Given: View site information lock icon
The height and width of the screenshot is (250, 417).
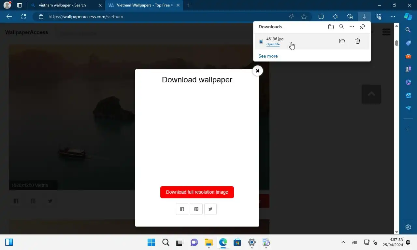Looking at the screenshot, I should [x=41, y=17].
